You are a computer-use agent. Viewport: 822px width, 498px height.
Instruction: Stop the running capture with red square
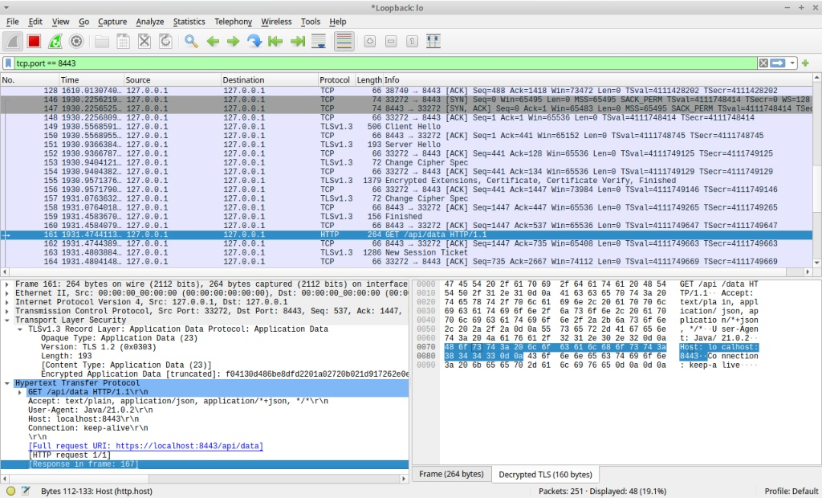pyautogui.click(x=34, y=41)
